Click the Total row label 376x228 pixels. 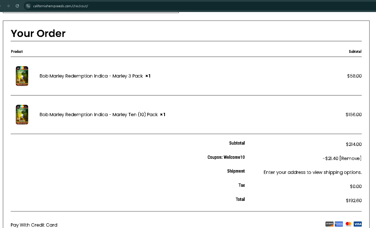click(x=240, y=199)
